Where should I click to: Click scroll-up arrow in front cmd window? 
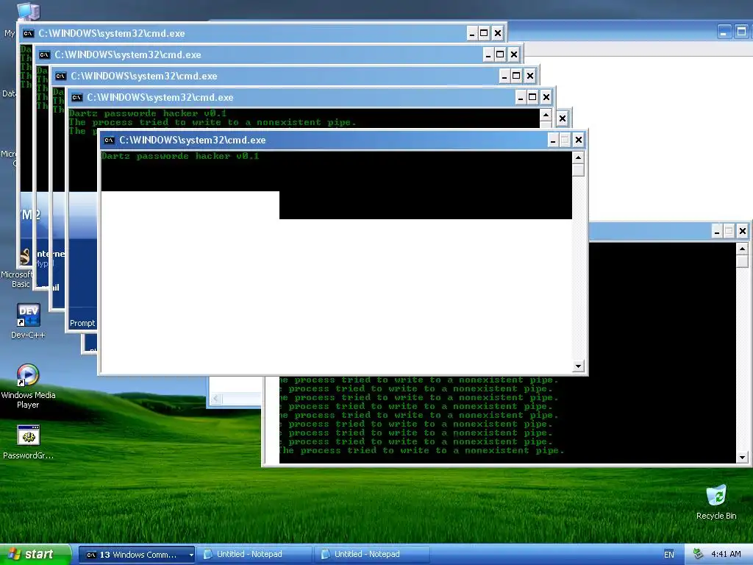pyautogui.click(x=578, y=157)
